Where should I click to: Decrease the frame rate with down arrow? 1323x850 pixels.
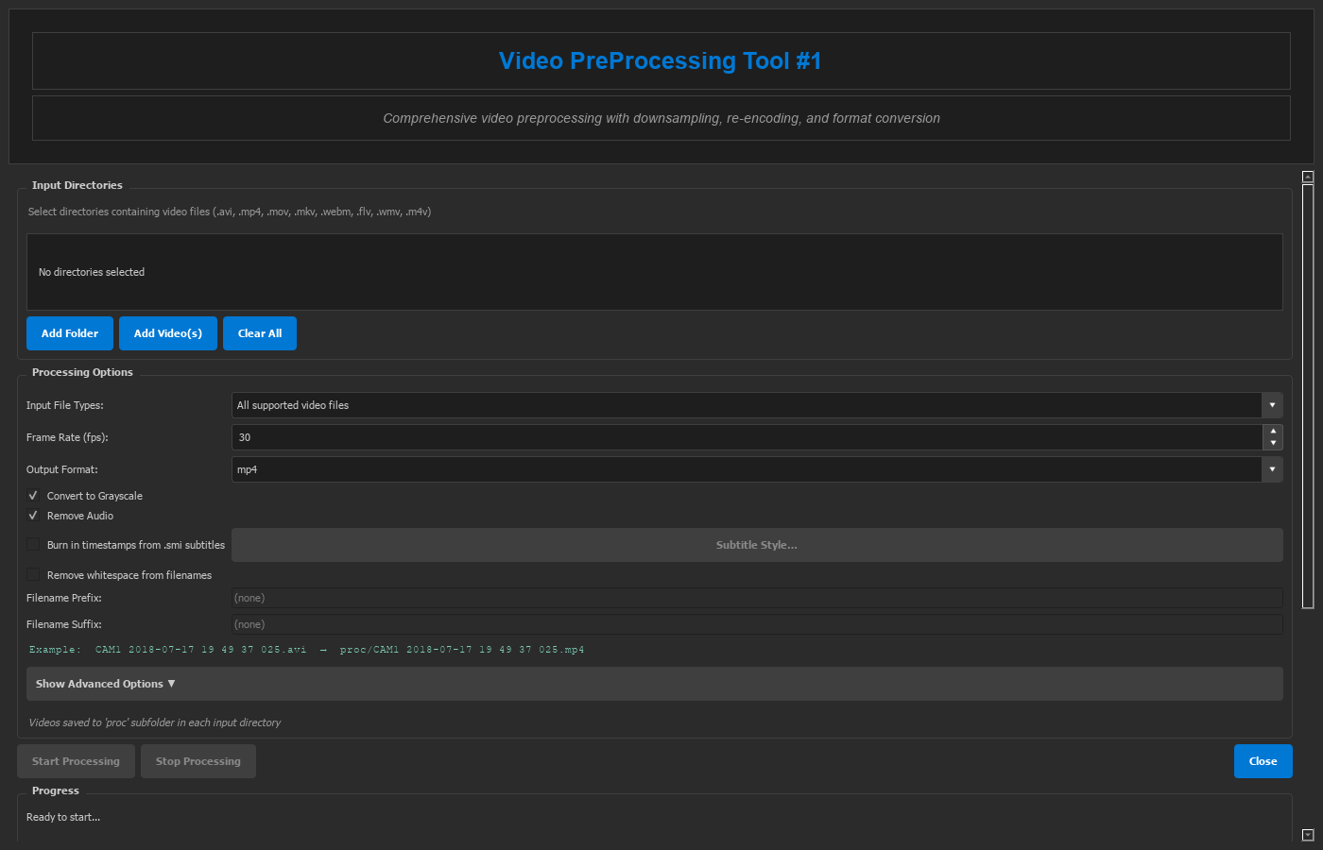click(x=1273, y=443)
